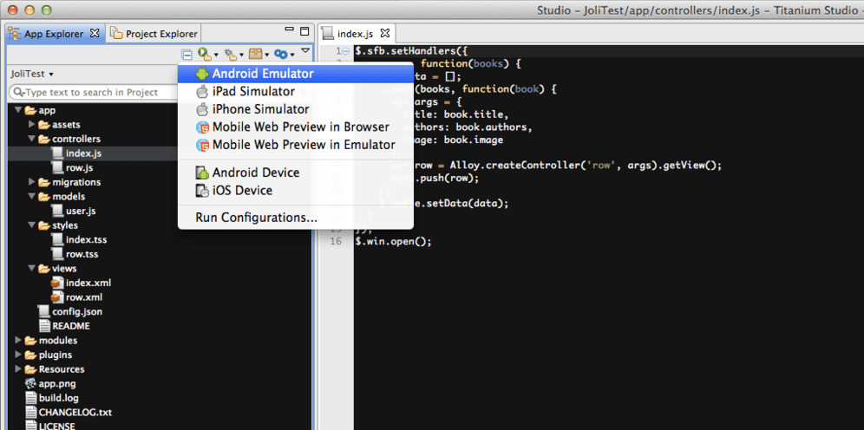864x430 pixels.
Task: Select config.json in the tree
Action: click(x=77, y=311)
